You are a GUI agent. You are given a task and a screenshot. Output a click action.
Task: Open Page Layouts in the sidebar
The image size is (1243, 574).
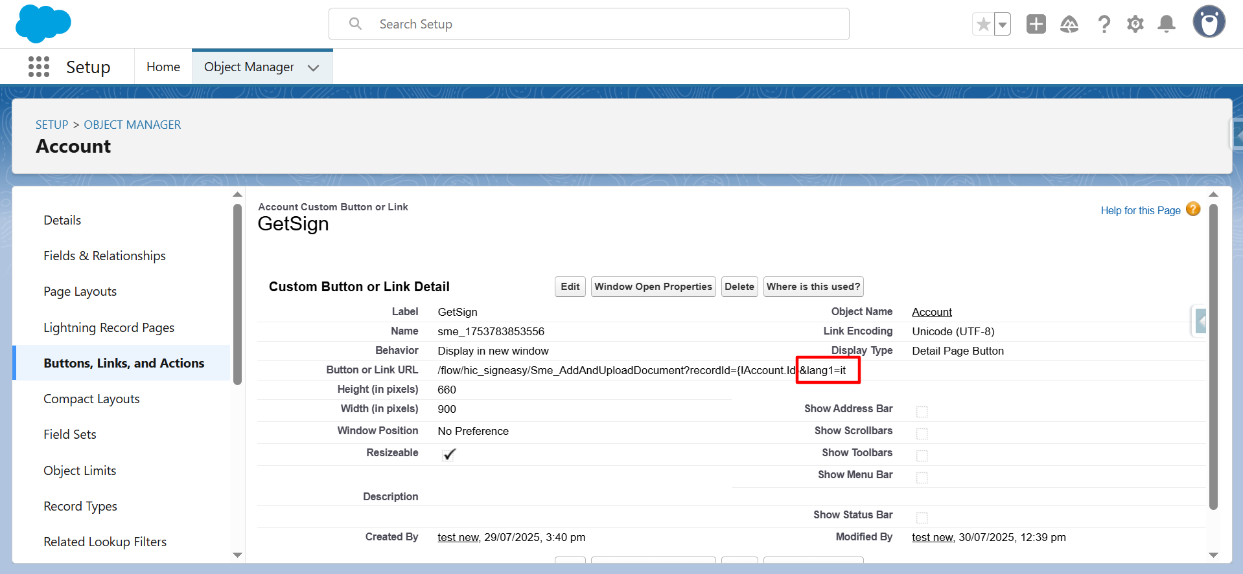pos(80,291)
